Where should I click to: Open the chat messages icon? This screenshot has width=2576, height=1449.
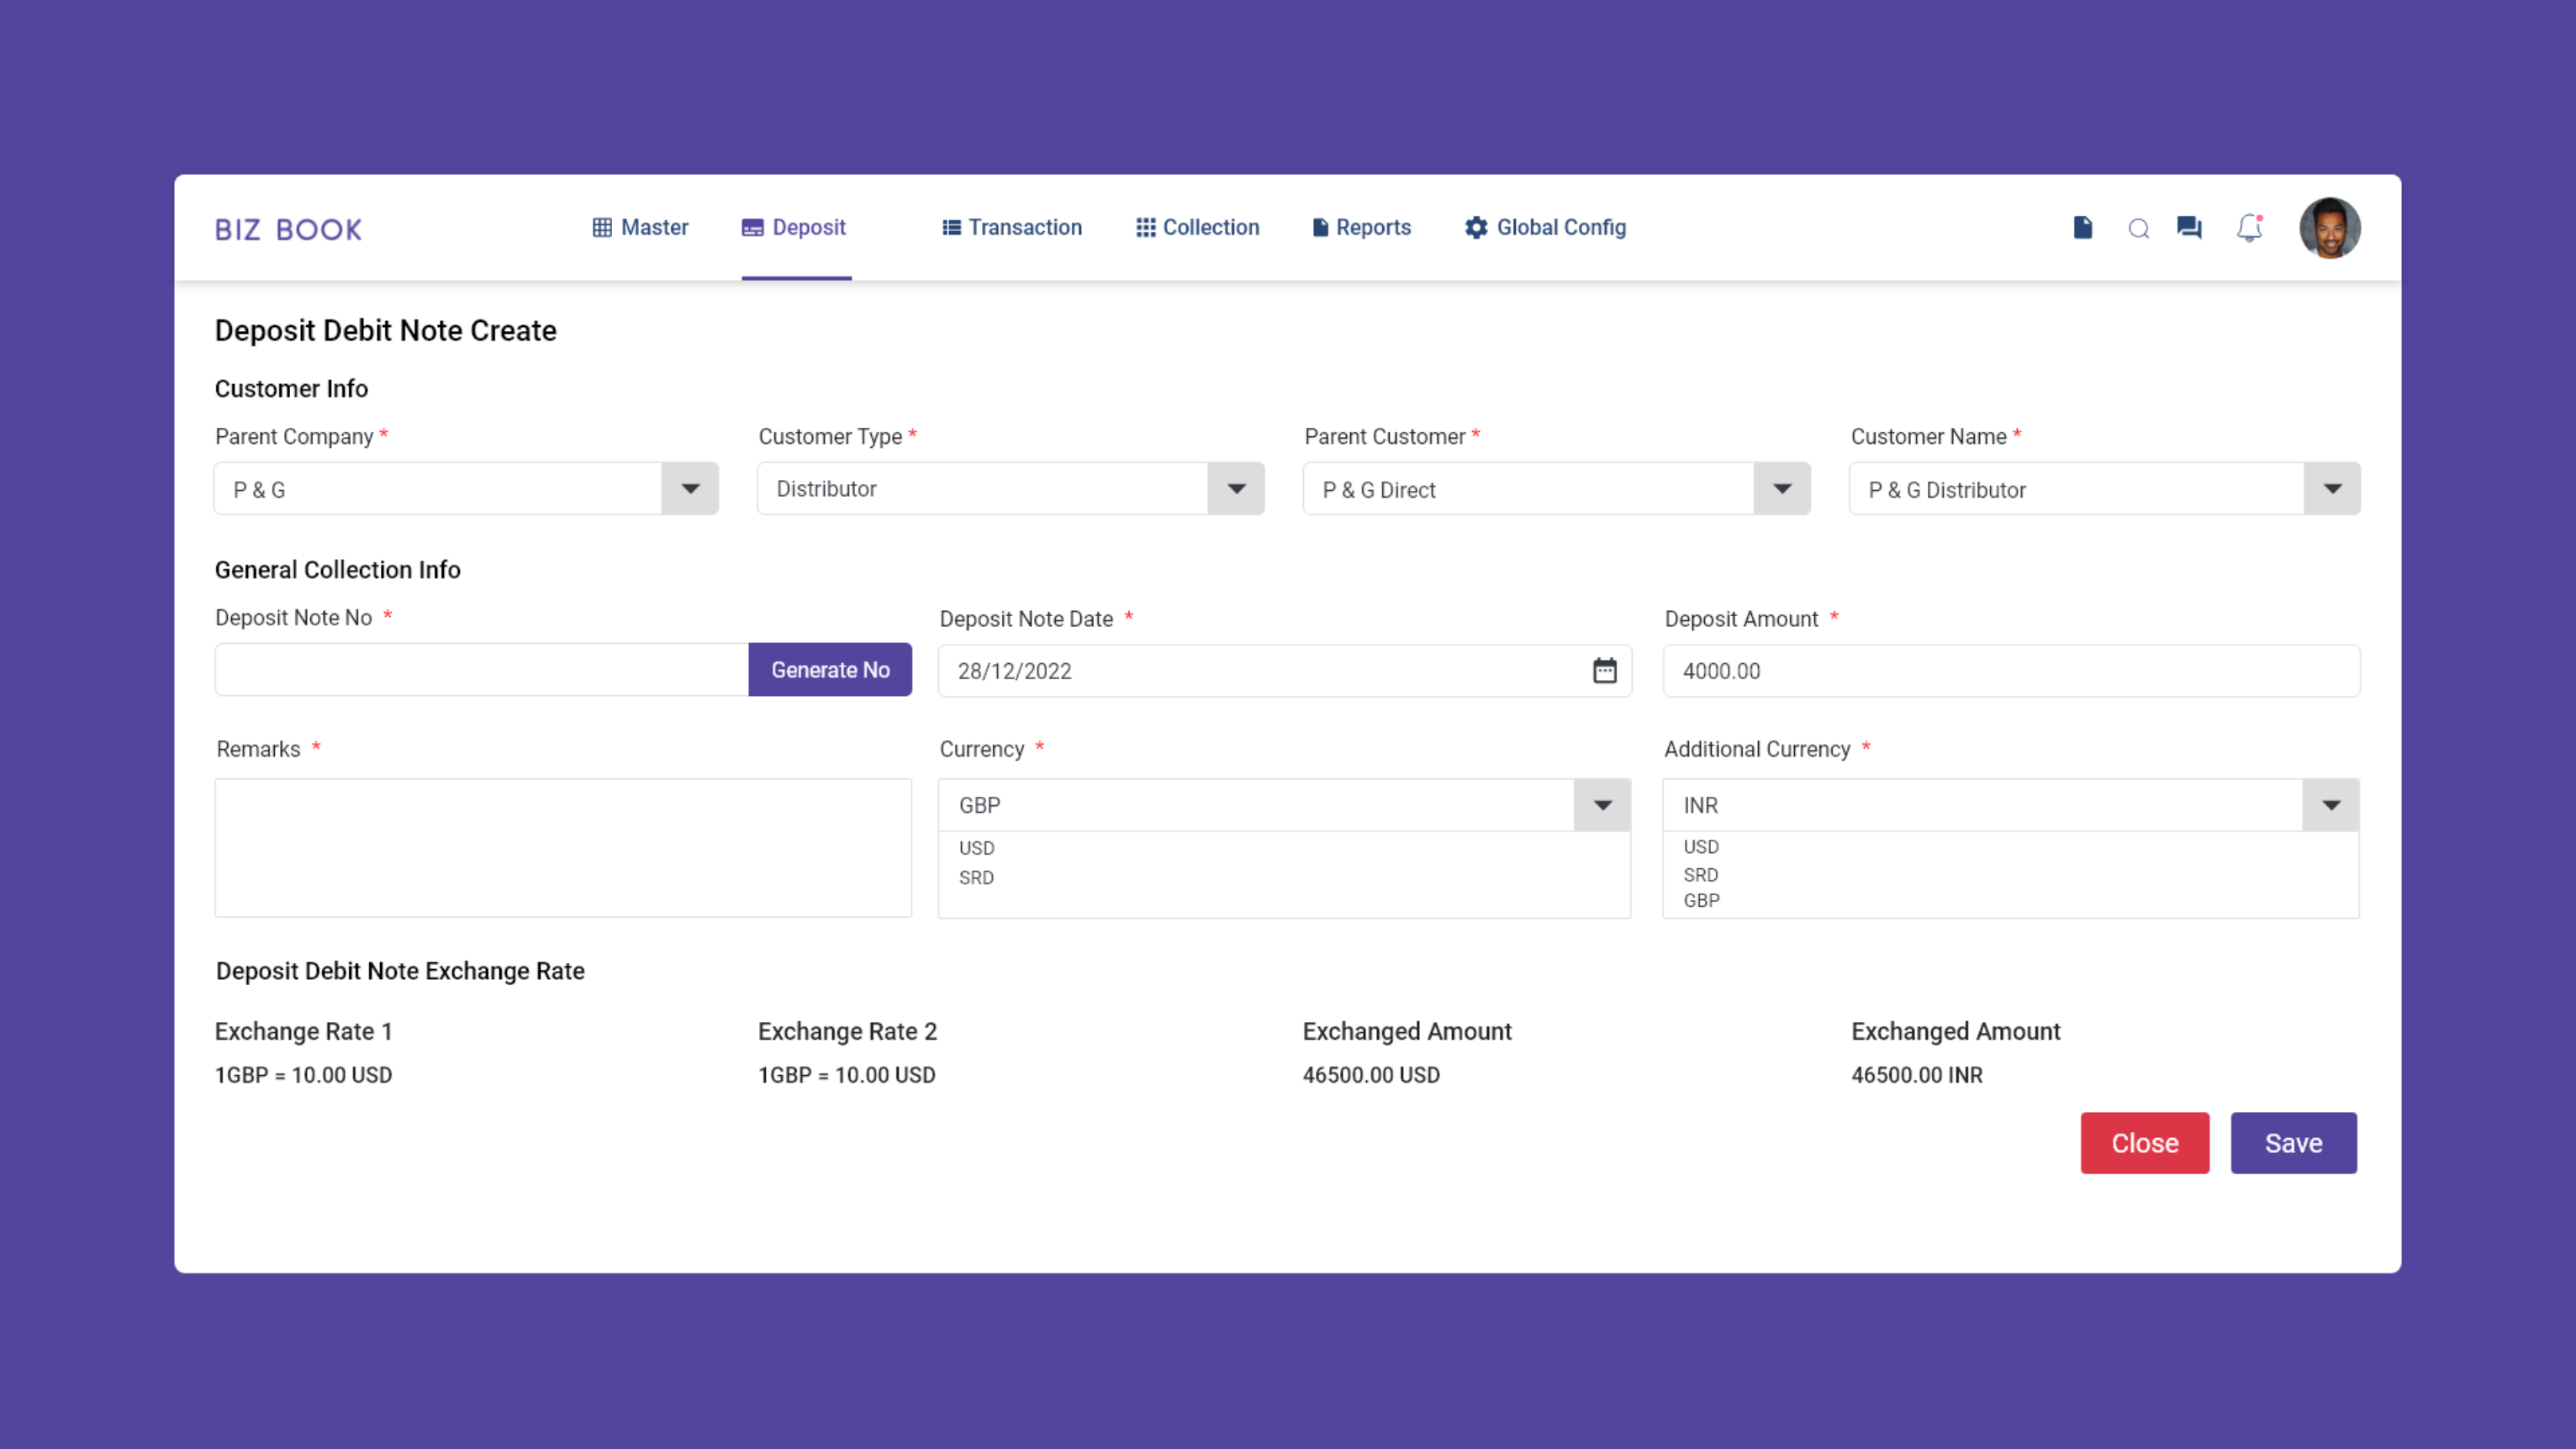pyautogui.click(x=2190, y=228)
